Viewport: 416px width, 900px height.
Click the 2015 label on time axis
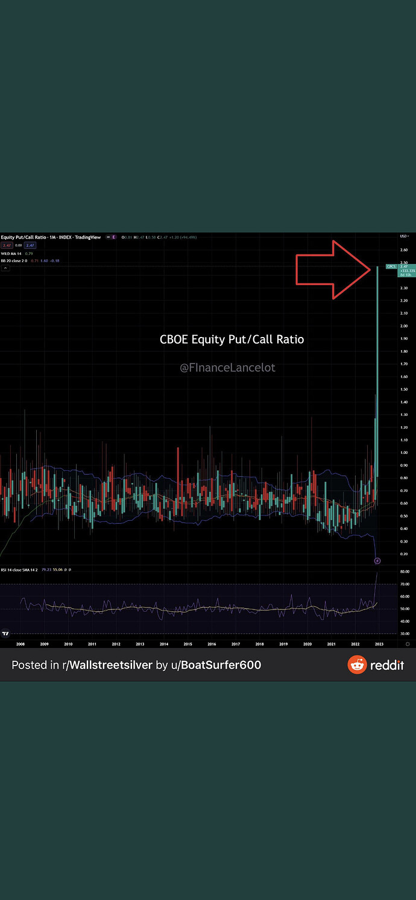click(x=188, y=644)
